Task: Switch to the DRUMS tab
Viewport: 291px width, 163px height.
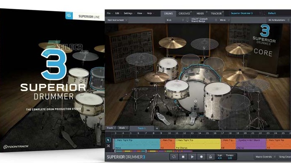Action: click(168, 14)
